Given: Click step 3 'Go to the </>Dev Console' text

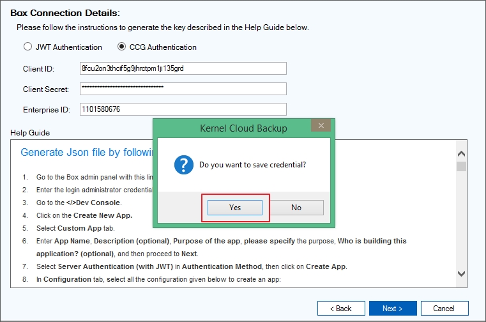Looking at the screenshot, I should [79, 203].
